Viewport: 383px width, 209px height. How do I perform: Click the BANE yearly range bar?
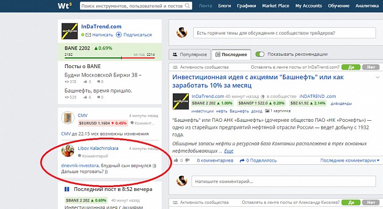point(110,58)
